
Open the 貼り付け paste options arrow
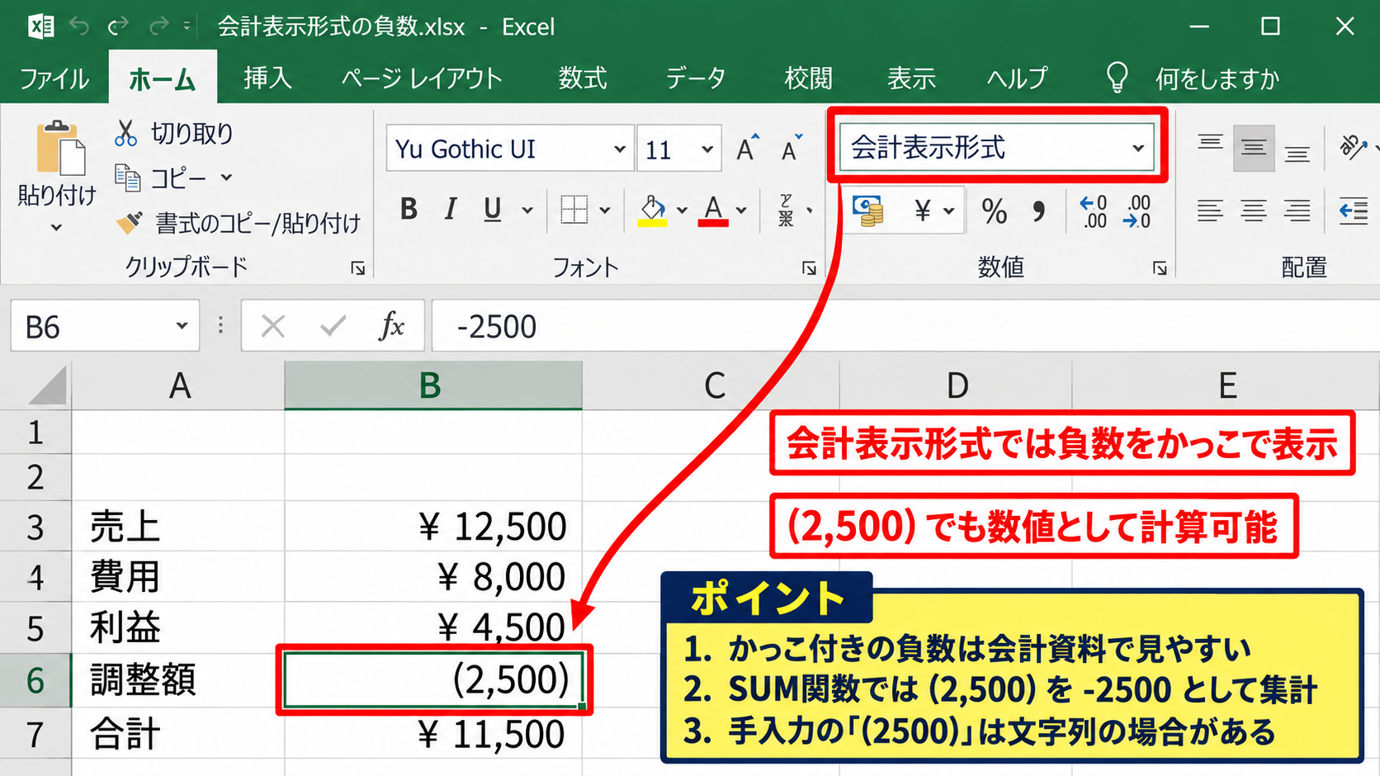56,227
